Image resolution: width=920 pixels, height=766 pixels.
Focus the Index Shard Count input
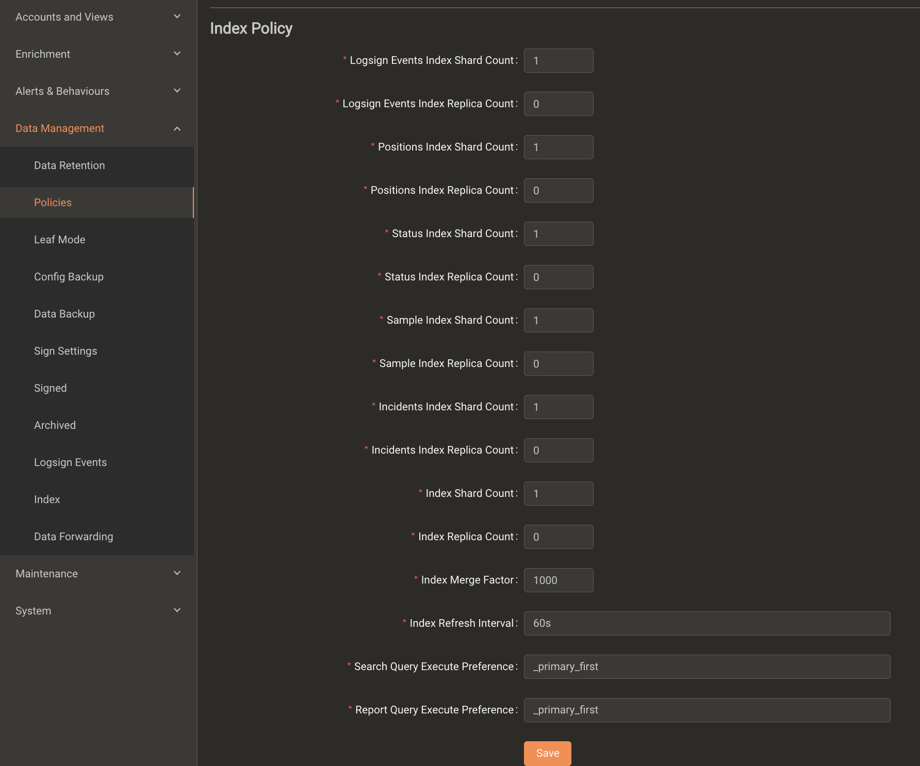point(558,494)
